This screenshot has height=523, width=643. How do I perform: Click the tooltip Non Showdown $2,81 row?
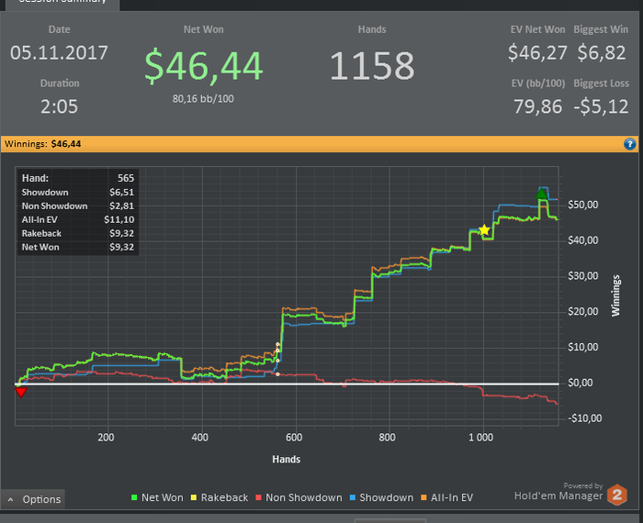click(x=78, y=206)
